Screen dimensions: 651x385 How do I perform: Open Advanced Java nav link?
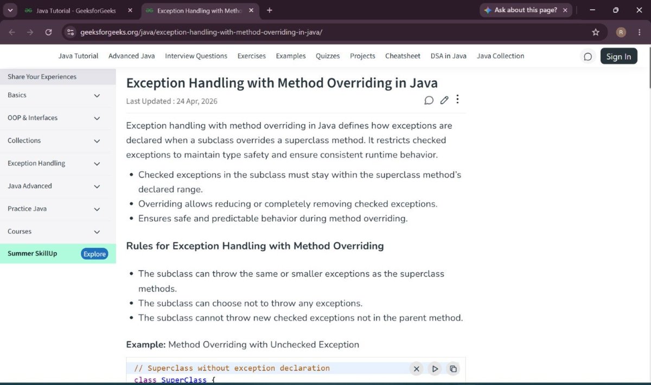pyautogui.click(x=132, y=56)
